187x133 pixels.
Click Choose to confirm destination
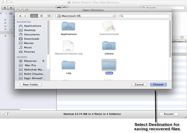click(158, 85)
